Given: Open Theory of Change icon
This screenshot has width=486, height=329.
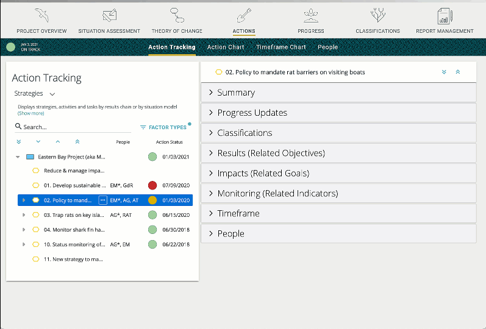Looking at the screenshot, I should click(176, 15).
